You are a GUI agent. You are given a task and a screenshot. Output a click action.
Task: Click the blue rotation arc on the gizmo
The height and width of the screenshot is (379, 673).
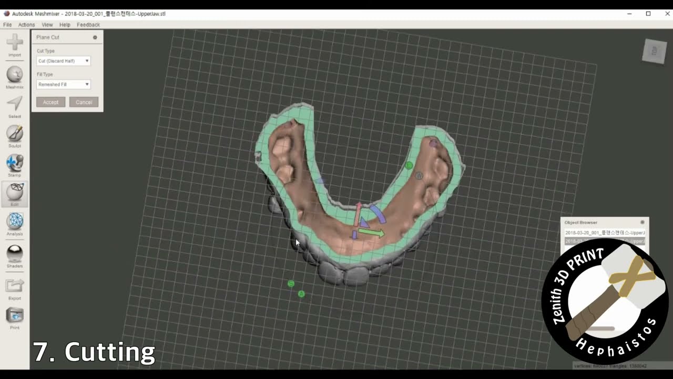[x=378, y=214]
